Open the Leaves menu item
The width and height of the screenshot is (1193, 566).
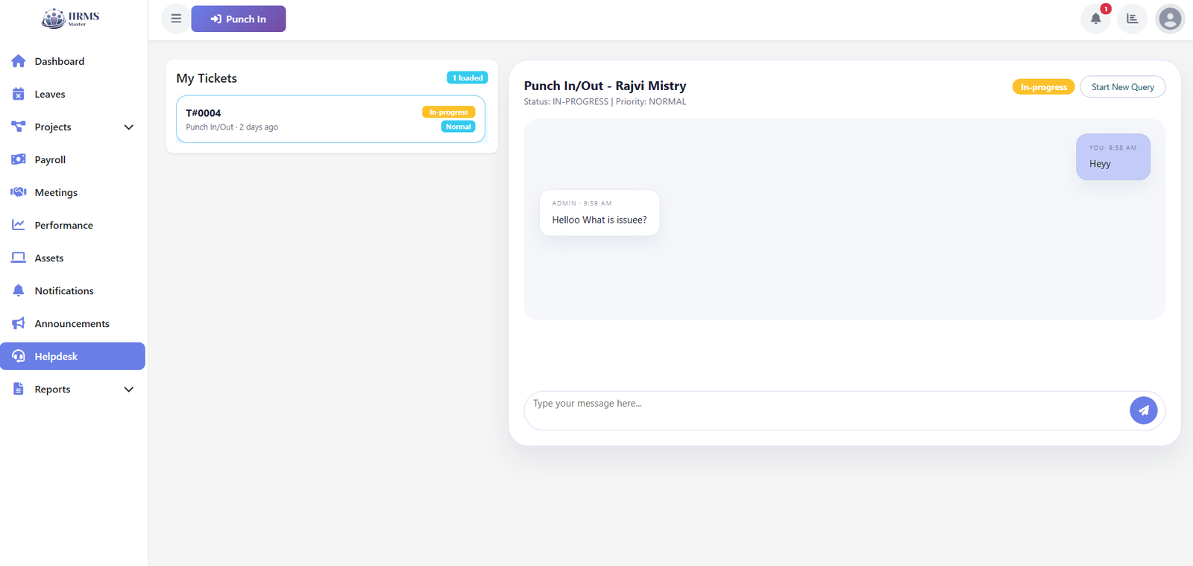click(72, 94)
